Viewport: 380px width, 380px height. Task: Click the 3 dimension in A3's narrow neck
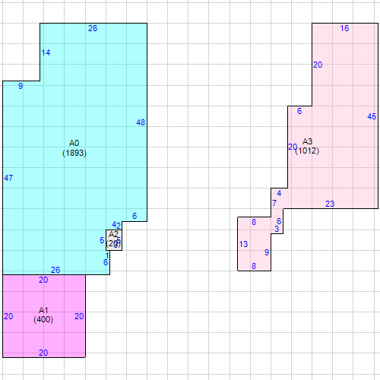[277, 229]
